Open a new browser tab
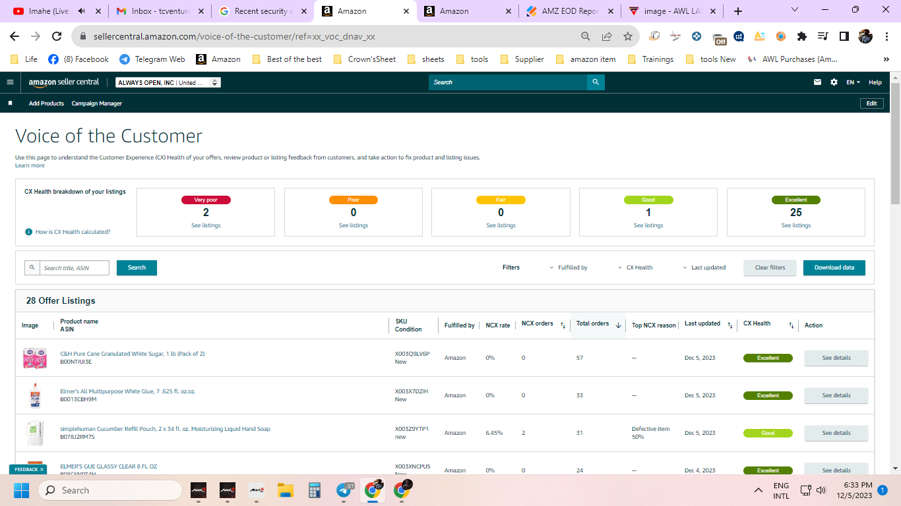The height and width of the screenshot is (506, 901). point(738,11)
